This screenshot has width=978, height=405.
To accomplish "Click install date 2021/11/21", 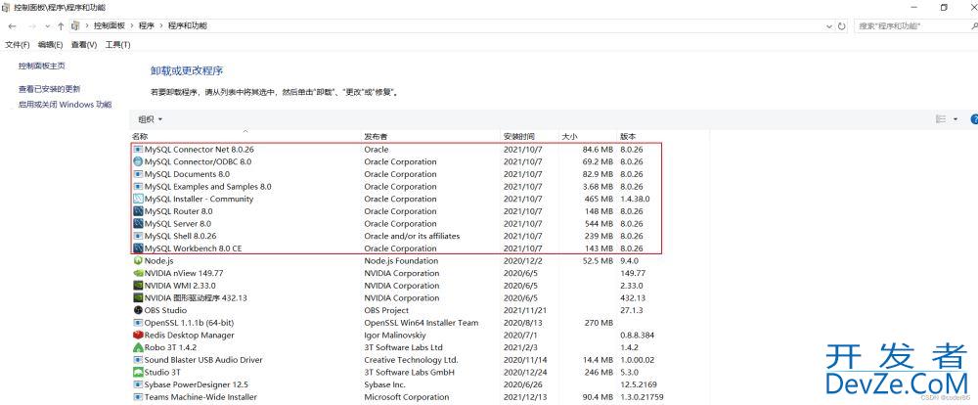I will pyautogui.click(x=523, y=310).
